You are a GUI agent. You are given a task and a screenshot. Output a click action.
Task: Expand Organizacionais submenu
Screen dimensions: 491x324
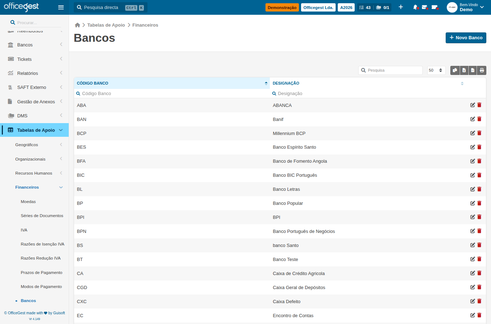pos(35,159)
